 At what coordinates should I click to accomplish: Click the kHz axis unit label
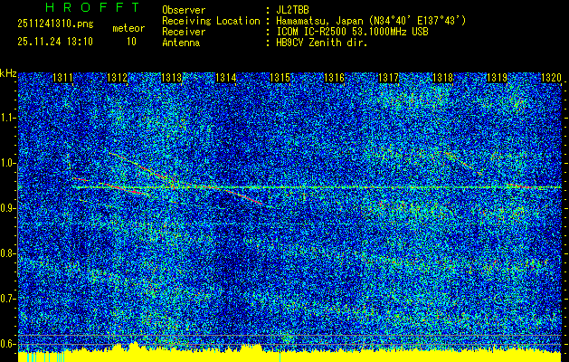(x=8, y=72)
